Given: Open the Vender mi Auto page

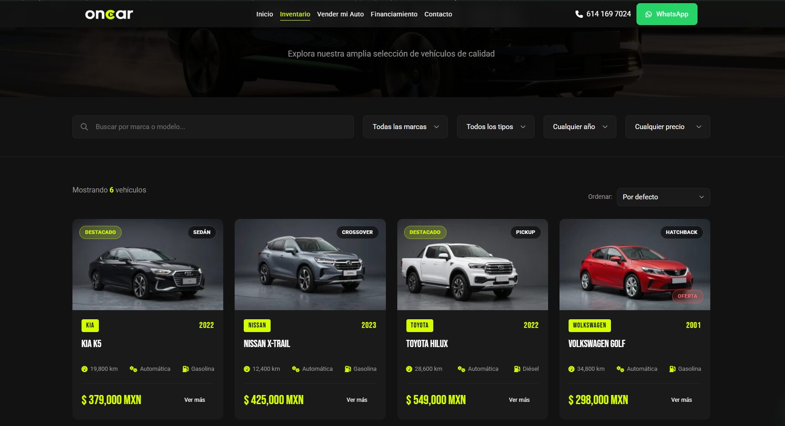Looking at the screenshot, I should point(340,14).
